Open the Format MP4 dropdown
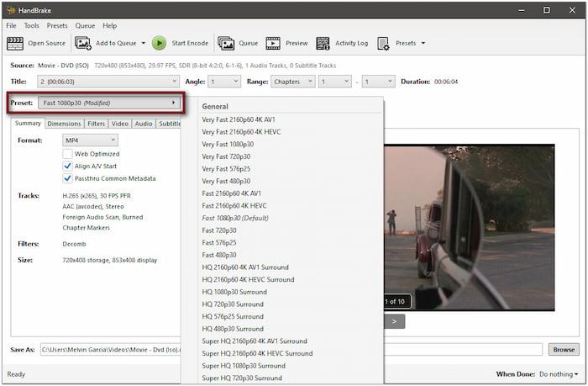The height and width of the screenshot is (386, 588). point(90,140)
